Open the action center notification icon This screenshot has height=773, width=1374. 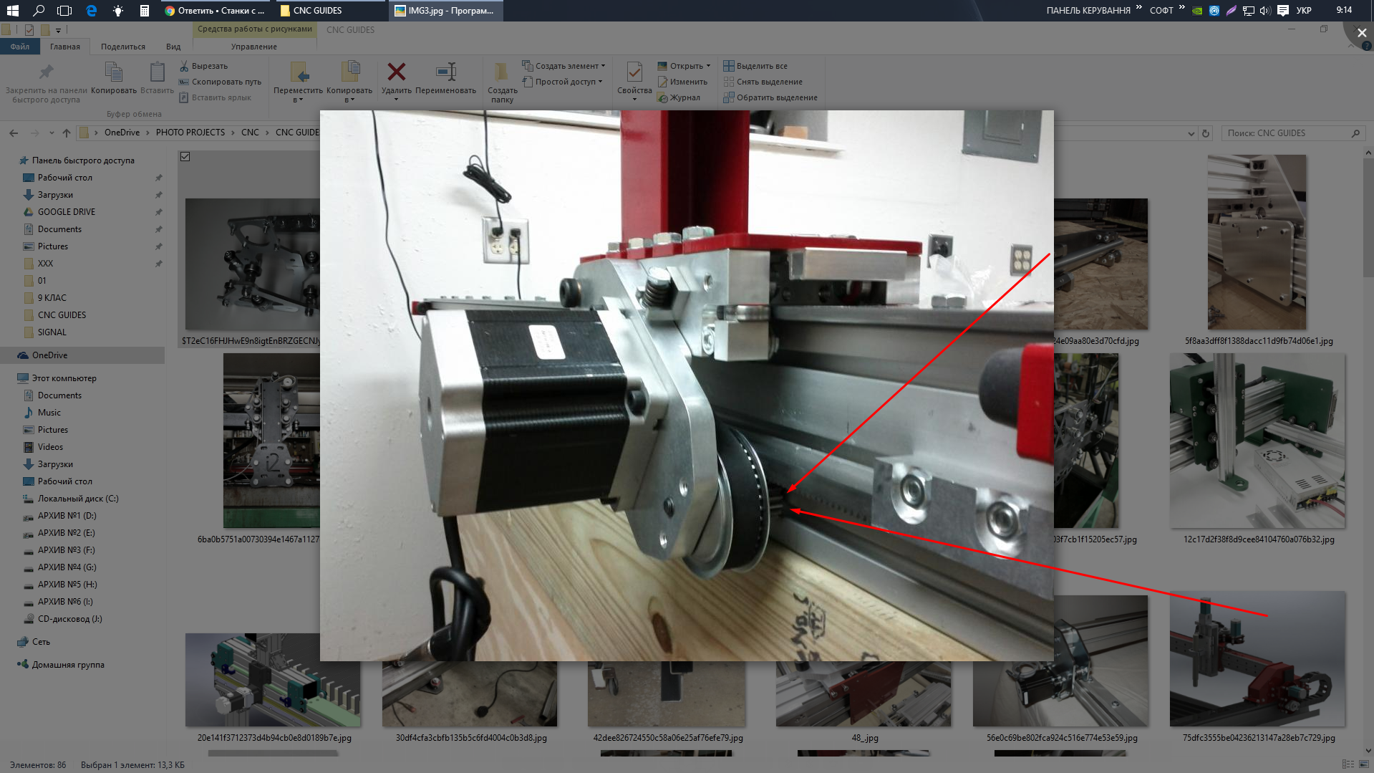click(x=1282, y=11)
